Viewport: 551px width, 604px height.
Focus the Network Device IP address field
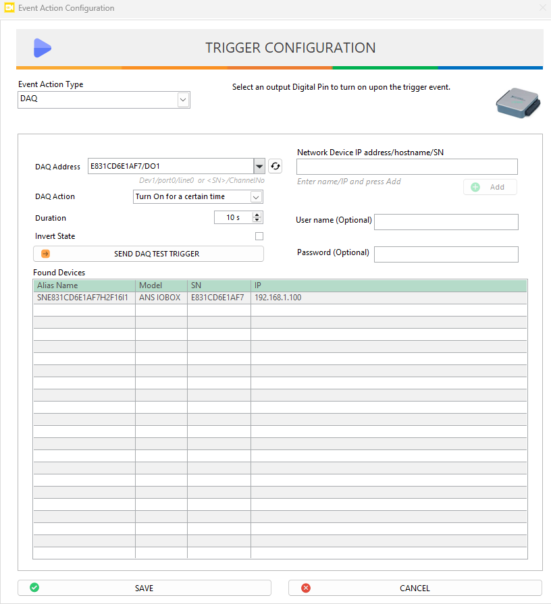pyautogui.click(x=406, y=167)
